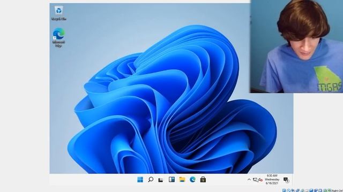Launch Microsoft Edge from the desktop shortcut
343x192 pixels.
coord(58,37)
